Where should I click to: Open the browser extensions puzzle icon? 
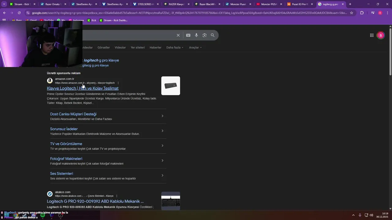pos(362,13)
